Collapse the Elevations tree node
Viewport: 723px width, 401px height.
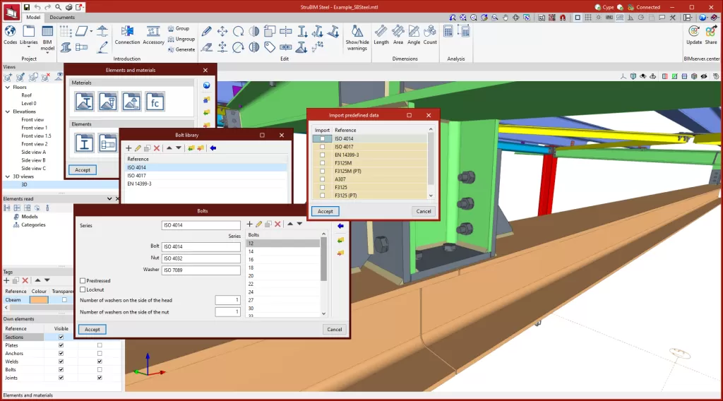click(x=7, y=112)
